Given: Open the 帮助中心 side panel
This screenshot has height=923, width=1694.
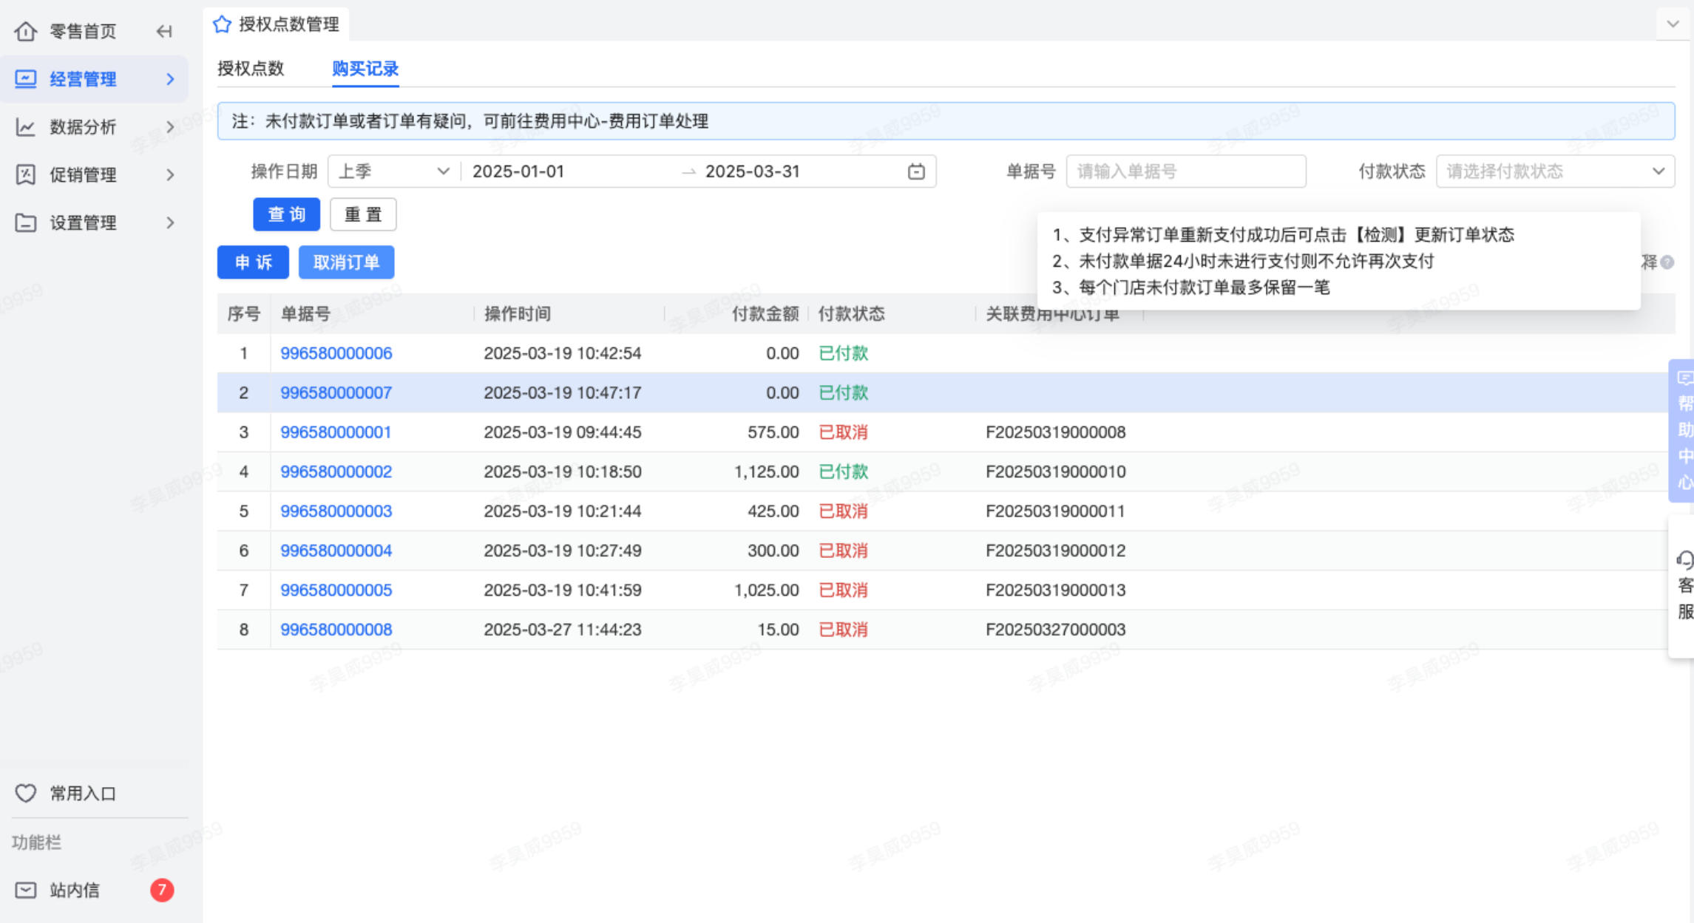Looking at the screenshot, I should (1683, 431).
